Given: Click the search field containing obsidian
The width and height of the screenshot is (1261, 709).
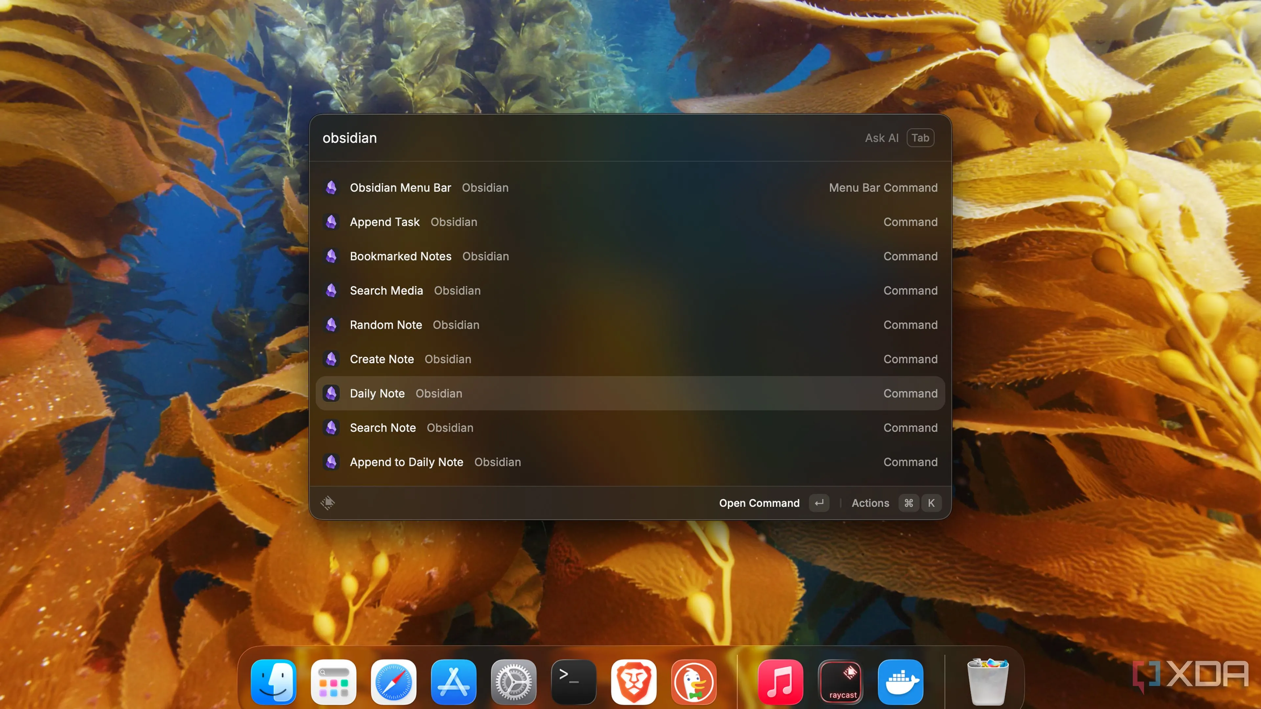Looking at the screenshot, I should point(539,138).
